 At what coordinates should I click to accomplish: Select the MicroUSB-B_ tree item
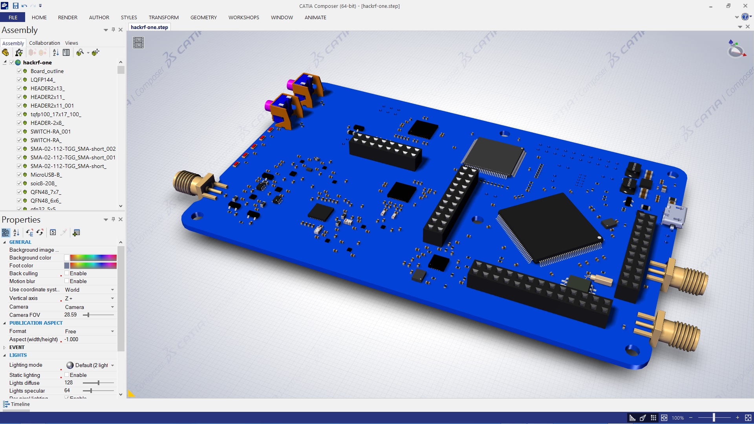point(46,175)
